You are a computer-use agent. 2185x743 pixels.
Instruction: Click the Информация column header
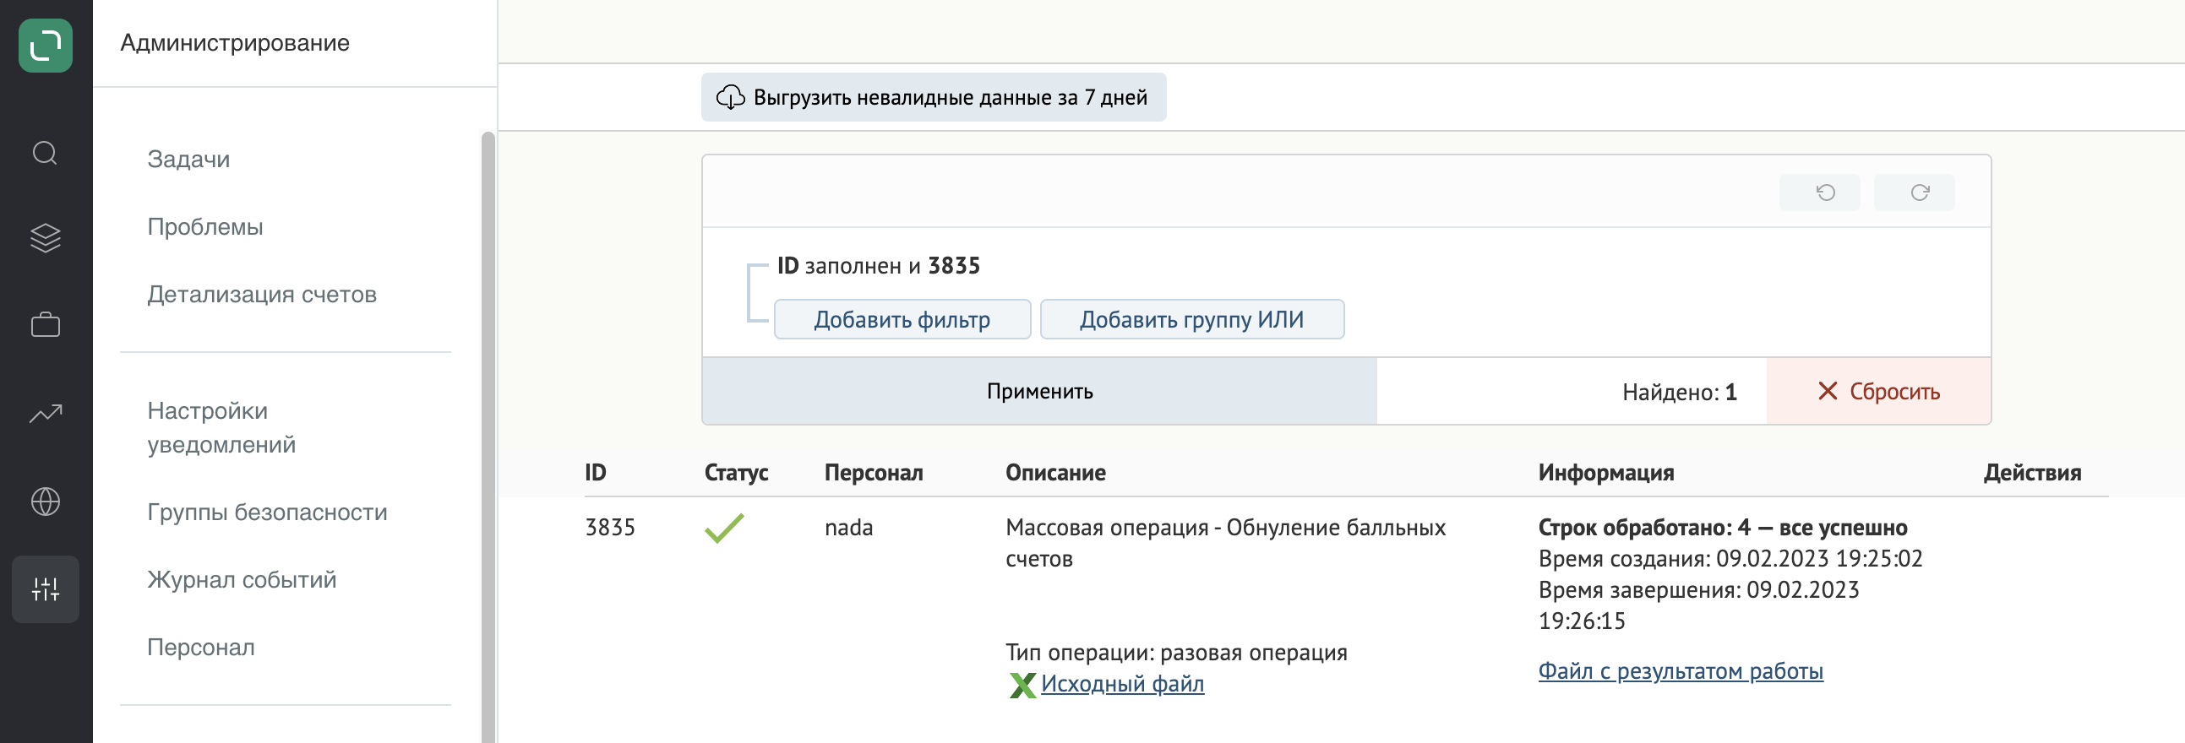point(1605,473)
